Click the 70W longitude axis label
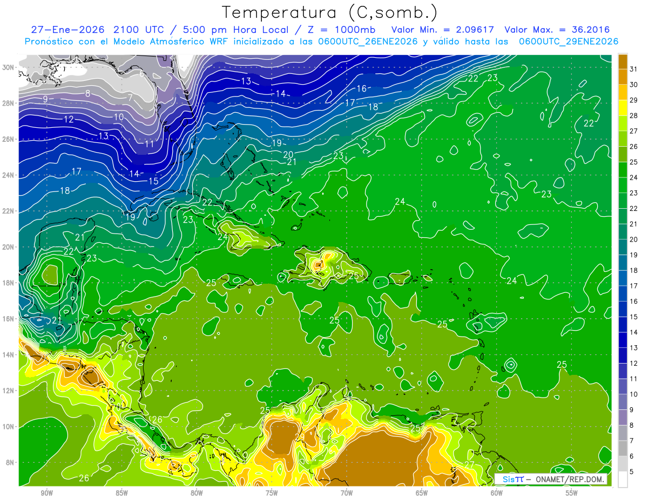648x500 pixels. (x=347, y=493)
